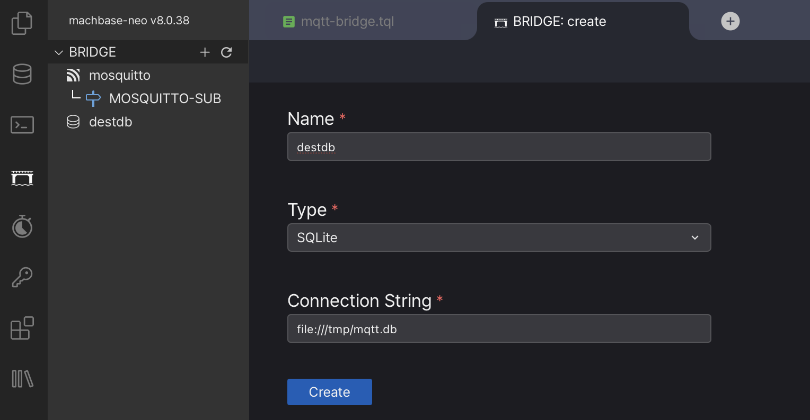Select the MOSQUITTO-SUB subscriber entry
The image size is (810, 420).
click(164, 98)
